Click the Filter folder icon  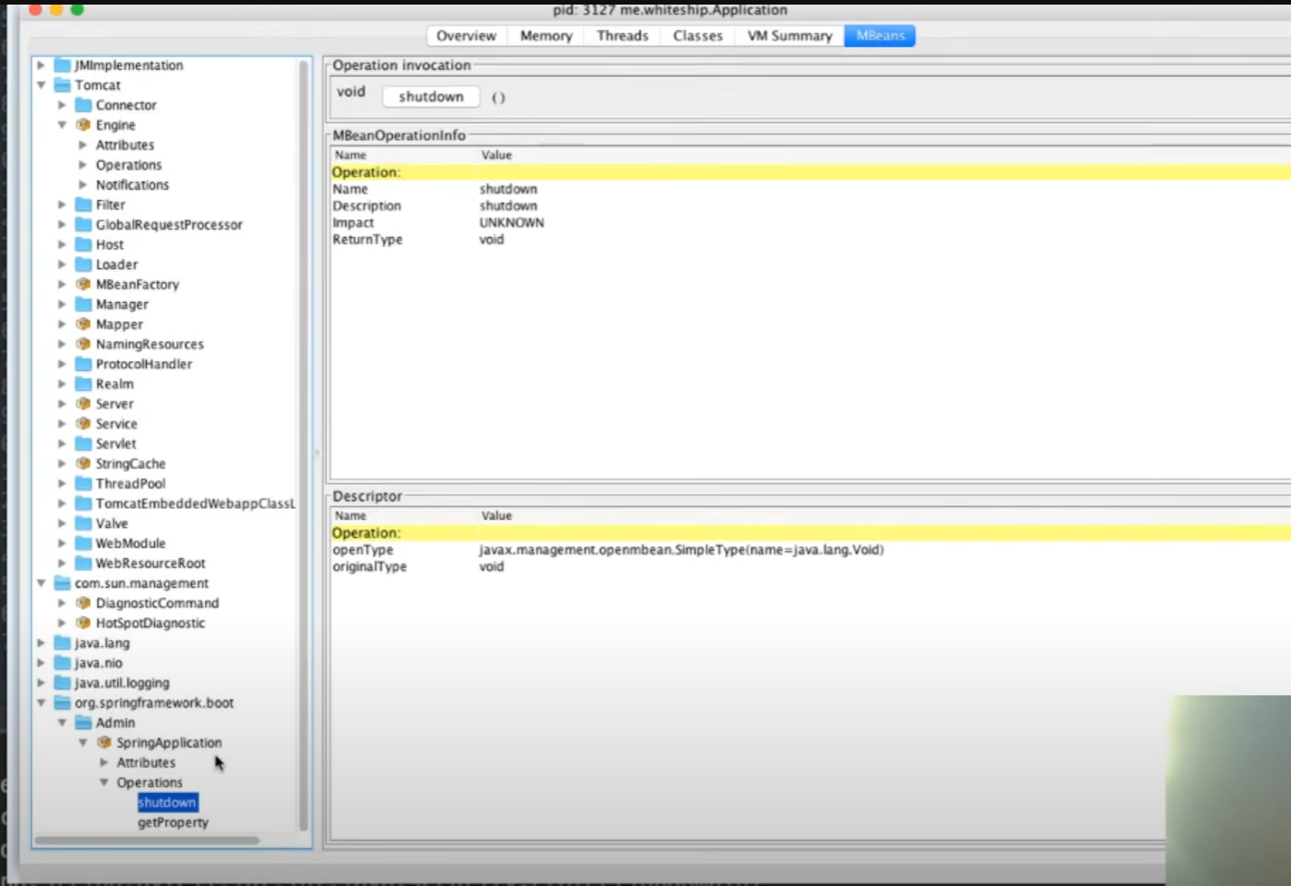pos(84,205)
